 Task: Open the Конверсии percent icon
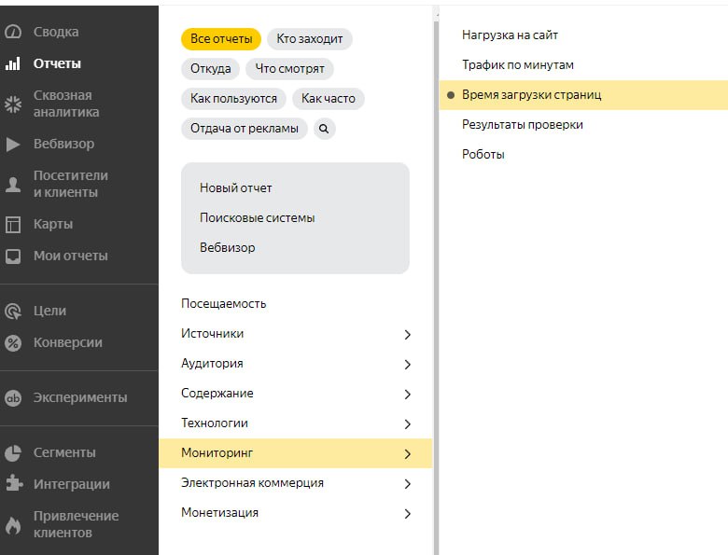[x=13, y=343]
